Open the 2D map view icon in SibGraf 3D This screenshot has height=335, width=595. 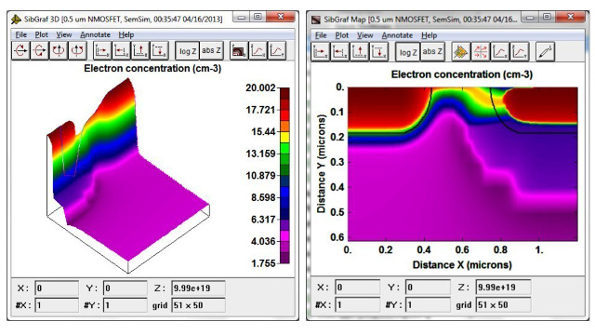pos(239,50)
